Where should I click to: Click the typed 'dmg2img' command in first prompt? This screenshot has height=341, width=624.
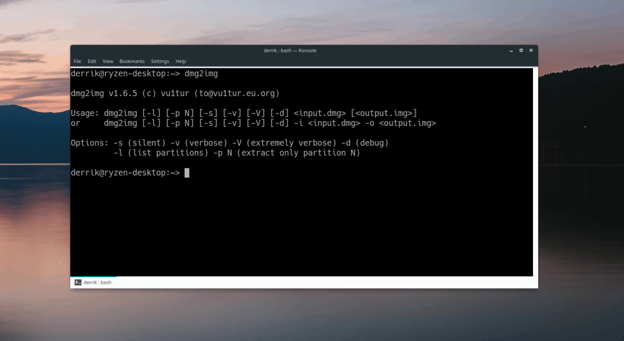pyautogui.click(x=201, y=74)
